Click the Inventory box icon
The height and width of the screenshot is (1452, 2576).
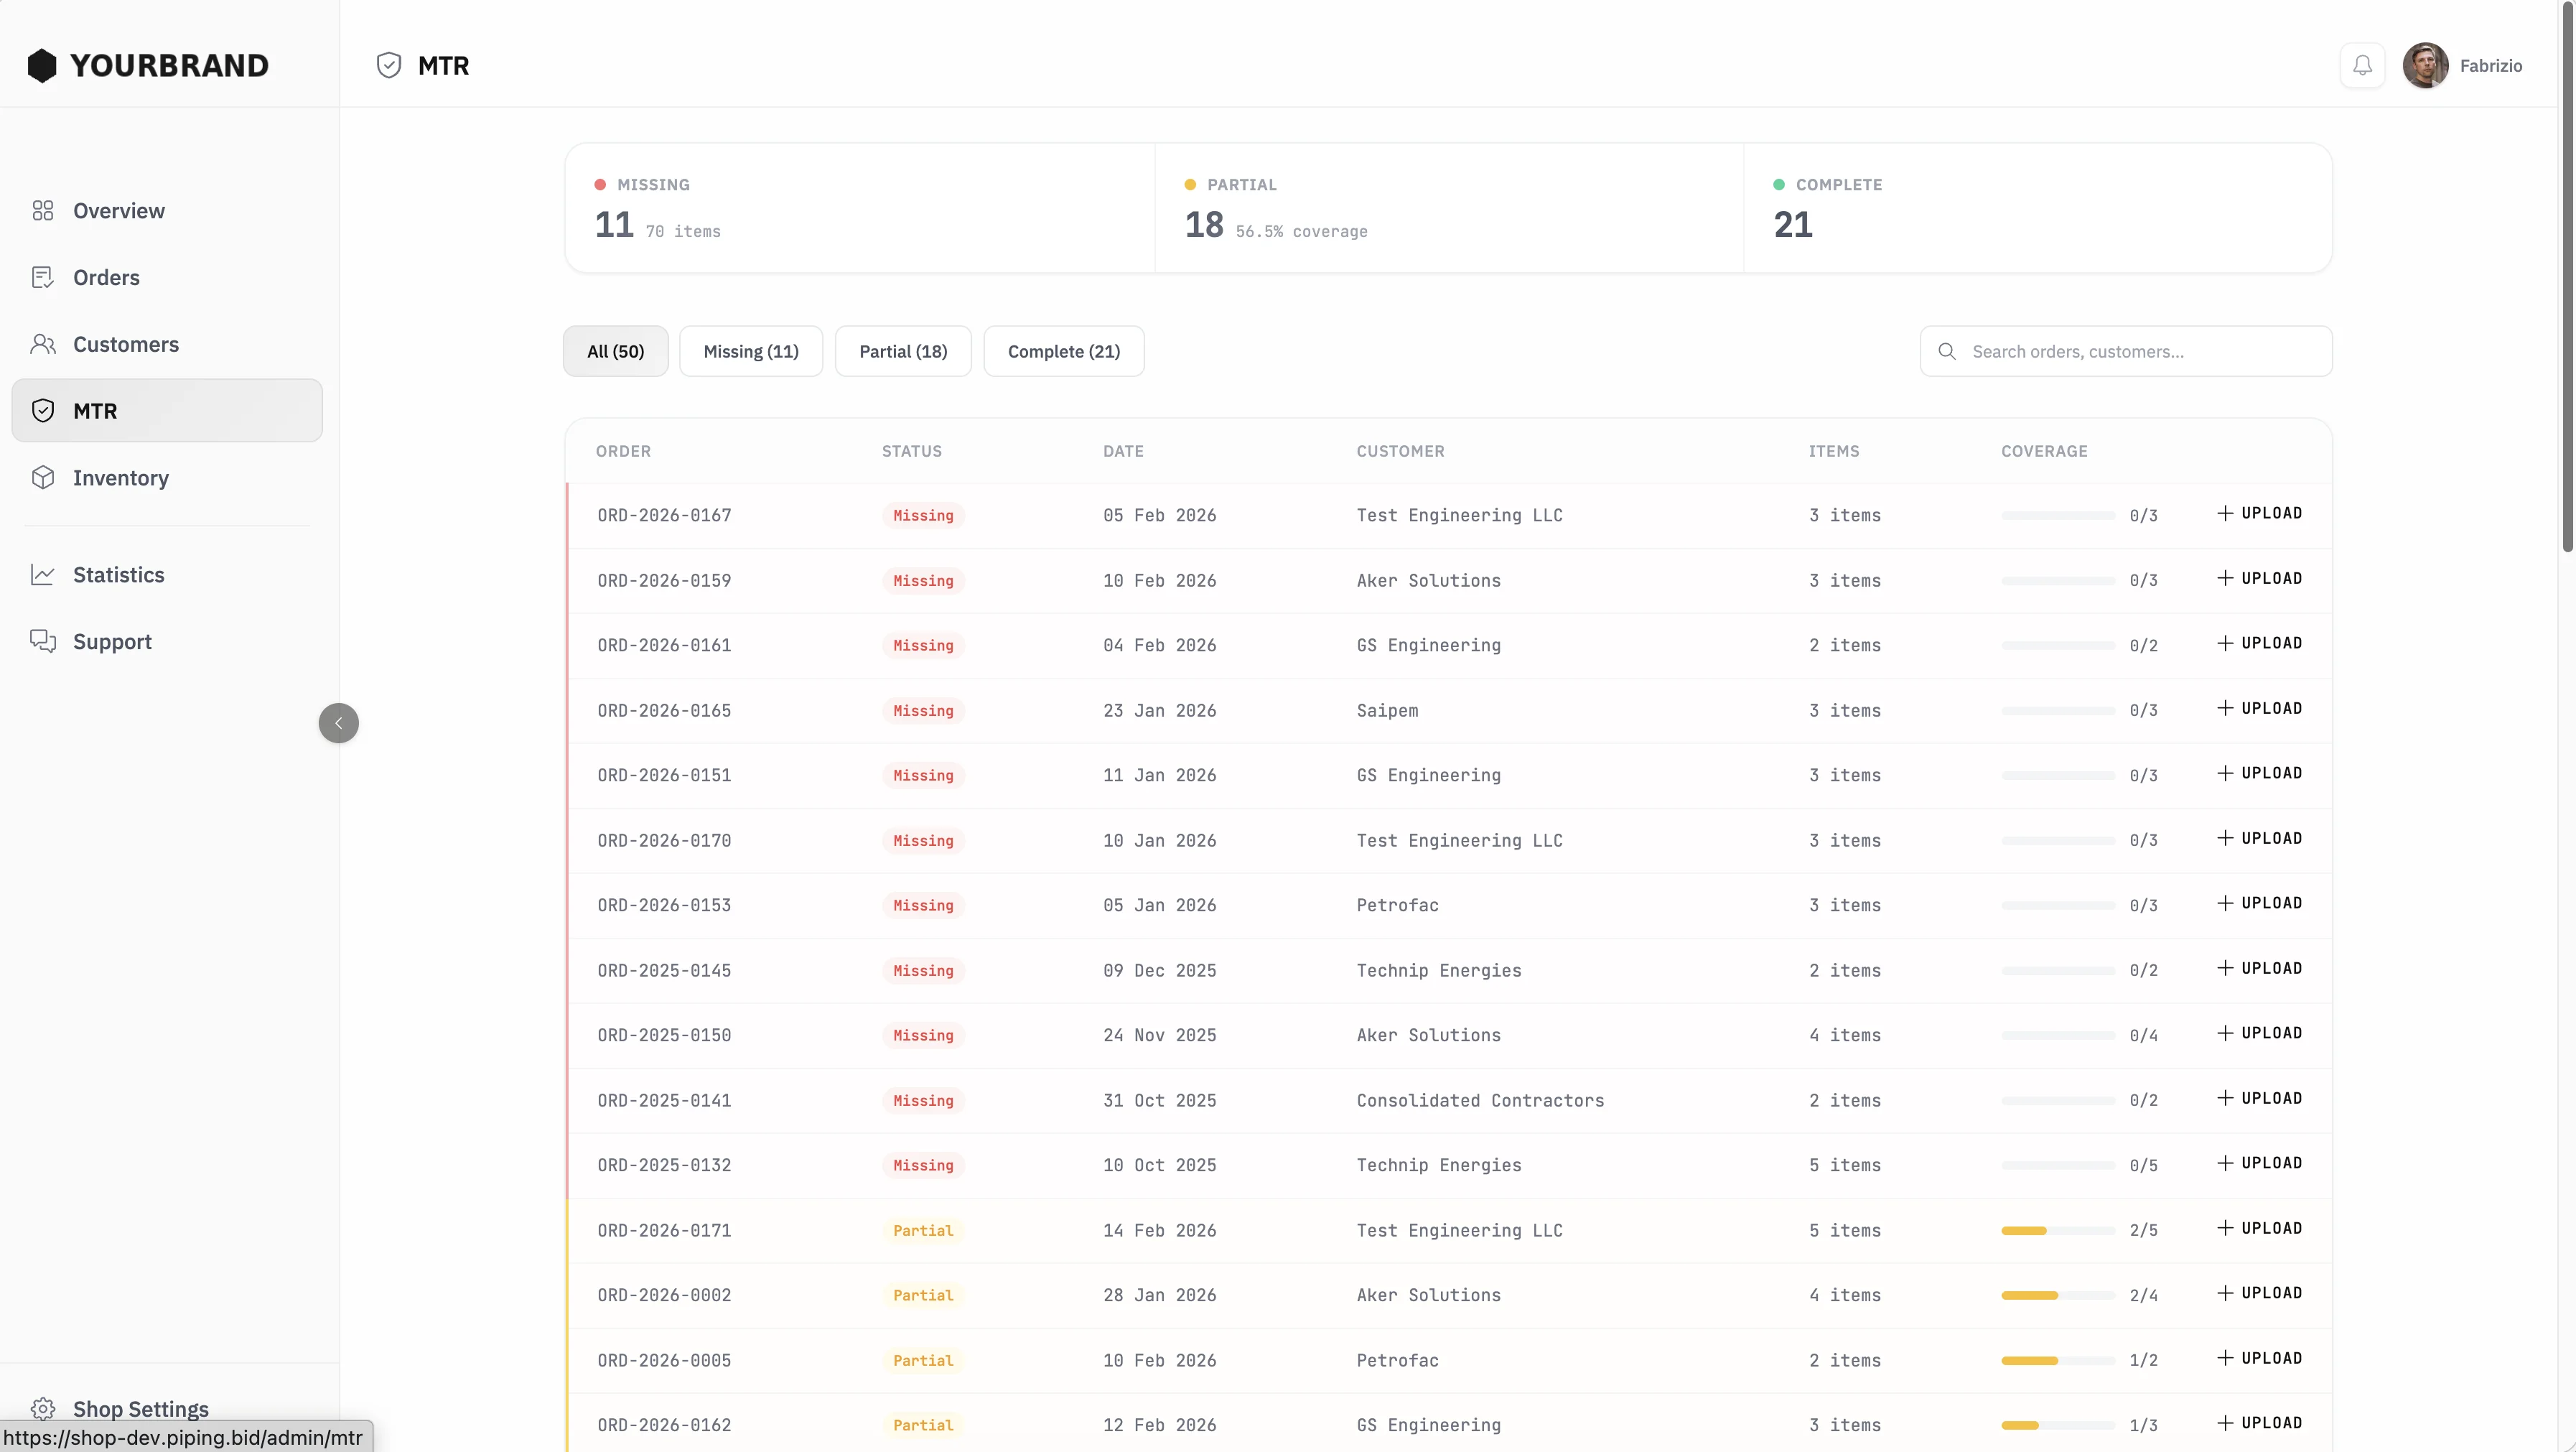click(42, 478)
